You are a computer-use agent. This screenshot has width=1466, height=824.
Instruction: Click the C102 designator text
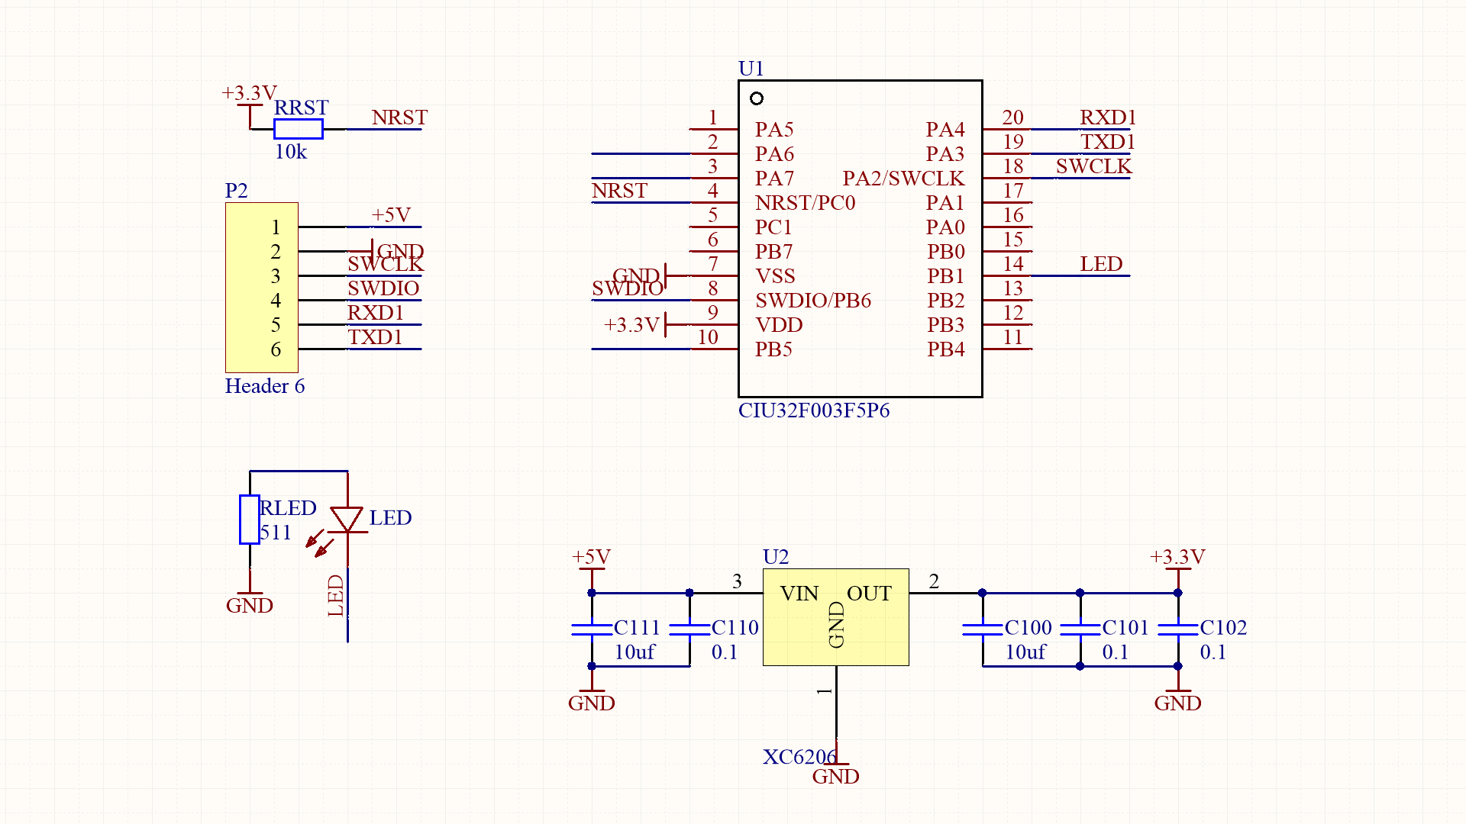point(1223,627)
